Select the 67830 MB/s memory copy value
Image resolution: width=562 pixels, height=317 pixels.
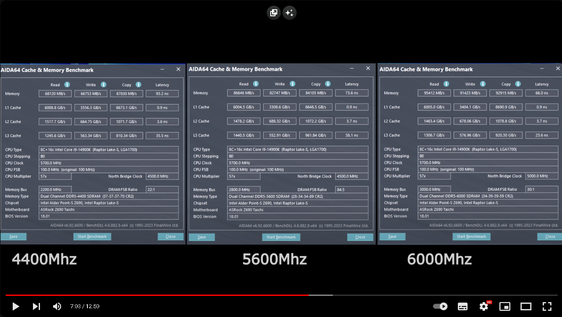(127, 94)
